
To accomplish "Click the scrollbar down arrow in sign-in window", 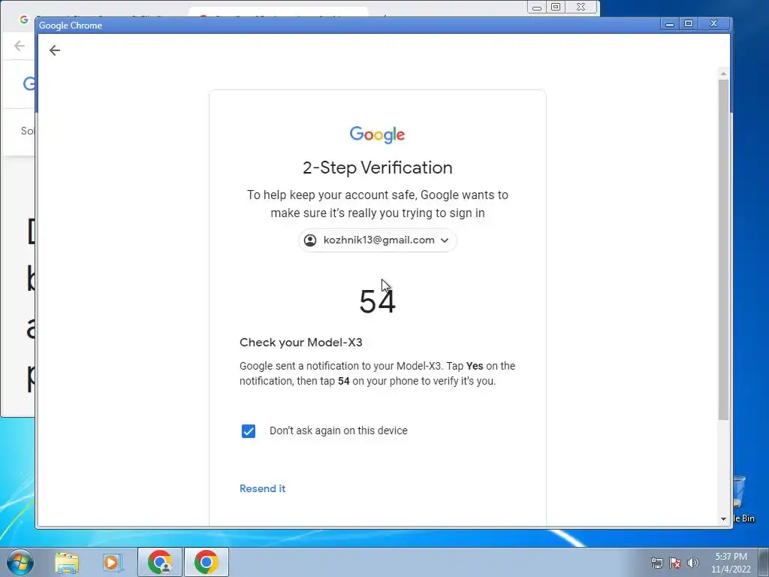I will pos(723,518).
